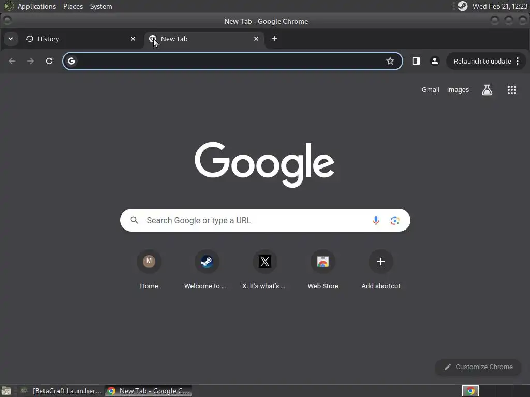
Task: Open the Applications menu
Action: click(37, 6)
